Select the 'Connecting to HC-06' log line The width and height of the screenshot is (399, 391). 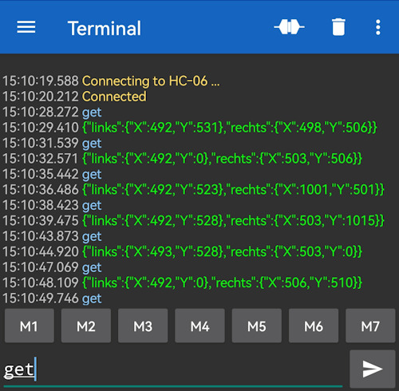pyautogui.click(x=112, y=81)
